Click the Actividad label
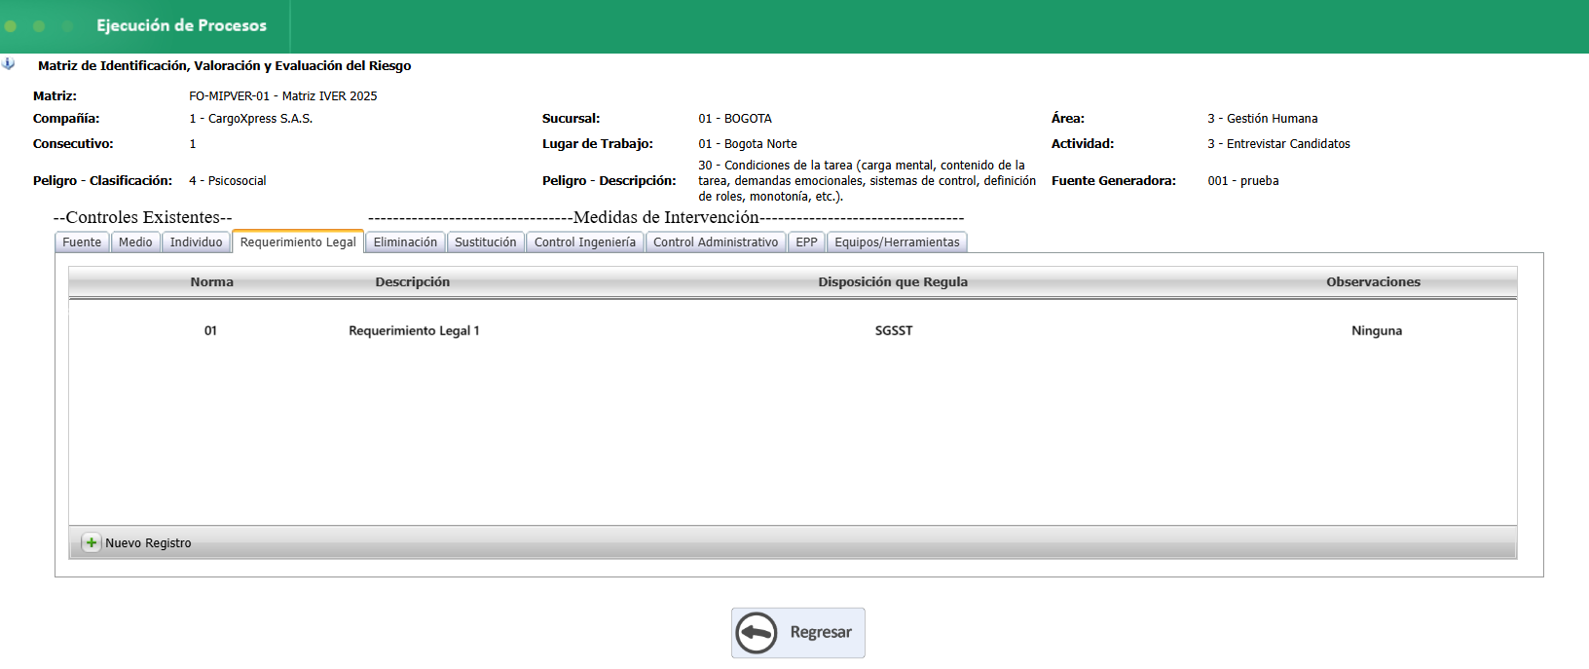The image size is (1589, 669). [x=1083, y=144]
